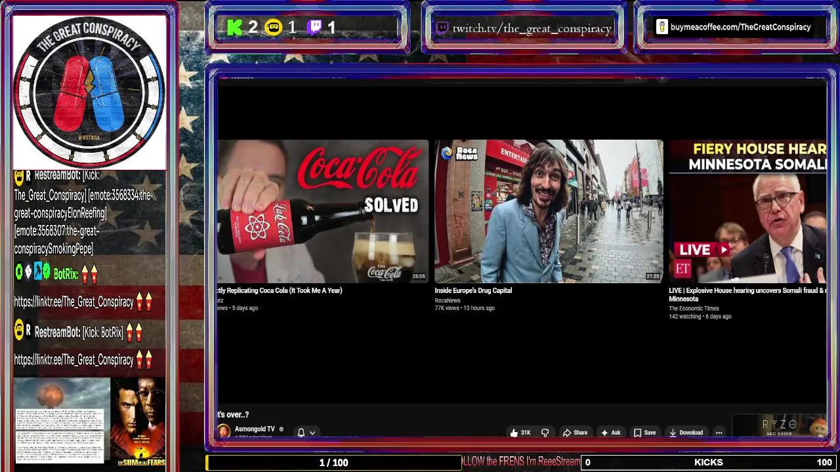Image resolution: width=840 pixels, height=472 pixels.
Task: Click the yellow viewer counter icon showing 1
Action: coord(274,28)
